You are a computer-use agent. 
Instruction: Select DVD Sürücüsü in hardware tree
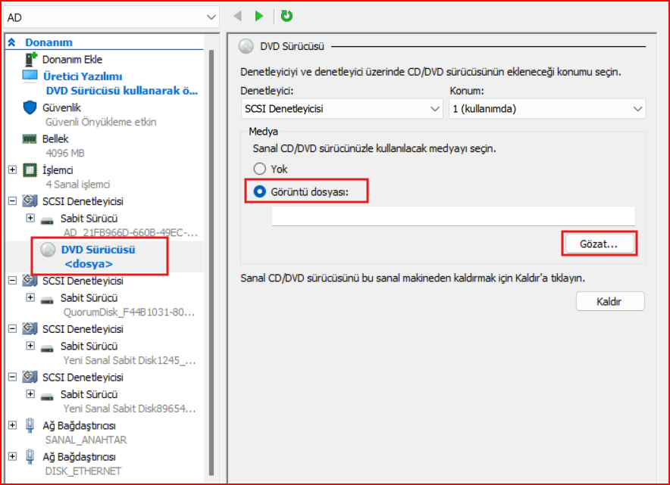(x=98, y=250)
